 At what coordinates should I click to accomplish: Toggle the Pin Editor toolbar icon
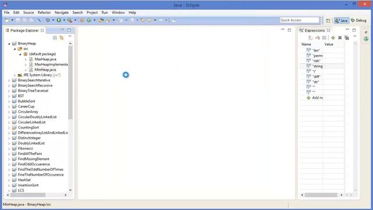(174, 20)
